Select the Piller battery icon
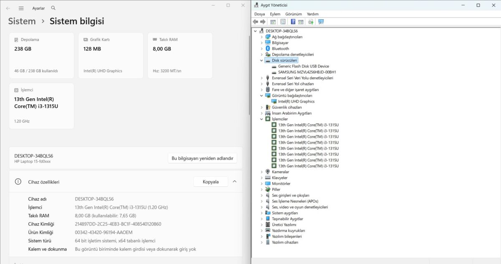 268,189
